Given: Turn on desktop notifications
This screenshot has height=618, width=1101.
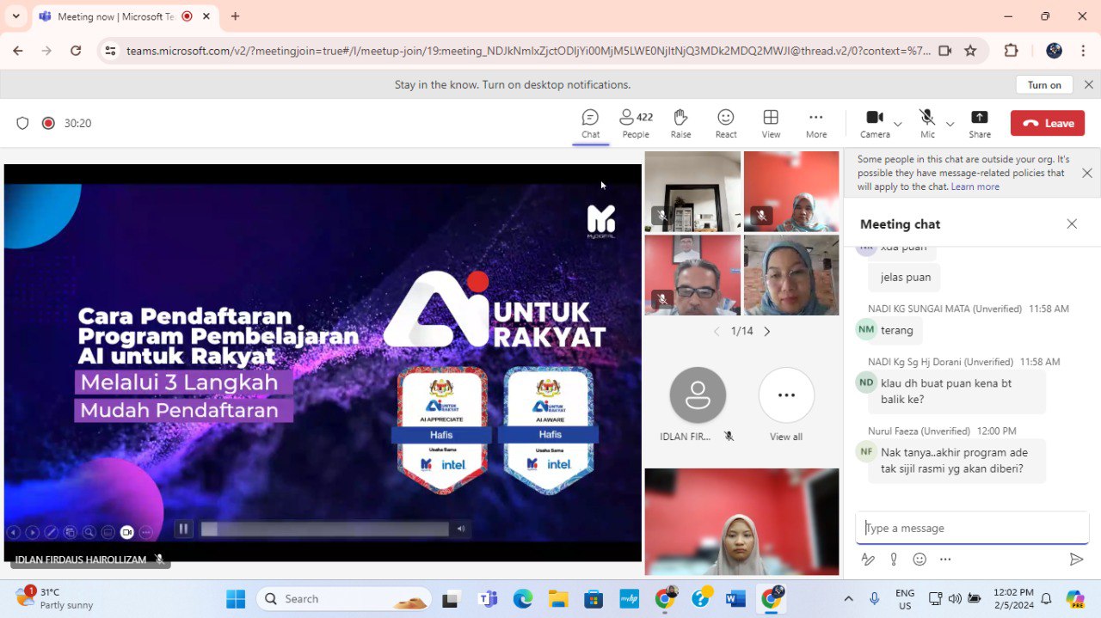Looking at the screenshot, I should pos(1044,84).
